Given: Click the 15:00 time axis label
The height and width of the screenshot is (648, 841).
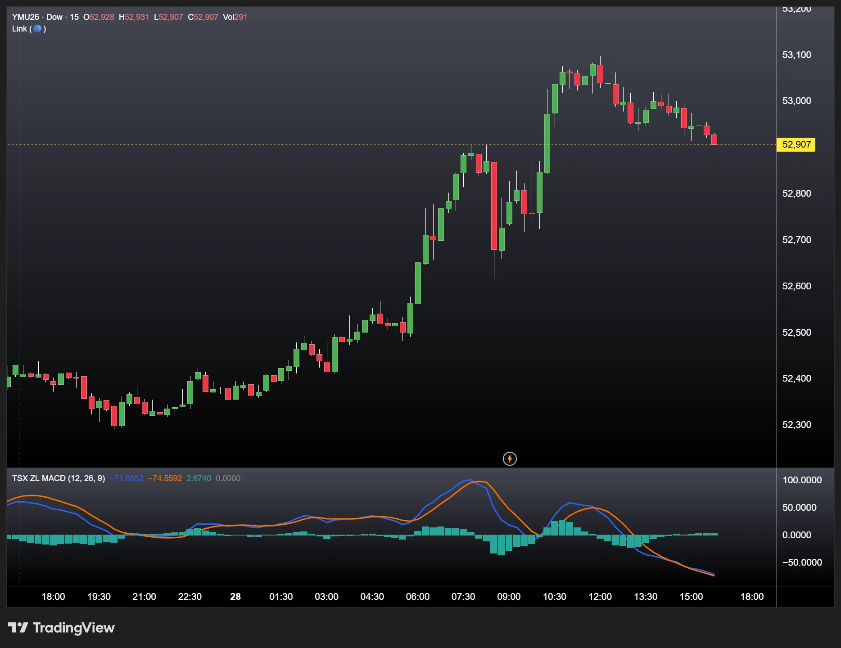Looking at the screenshot, I should [691, 597].
